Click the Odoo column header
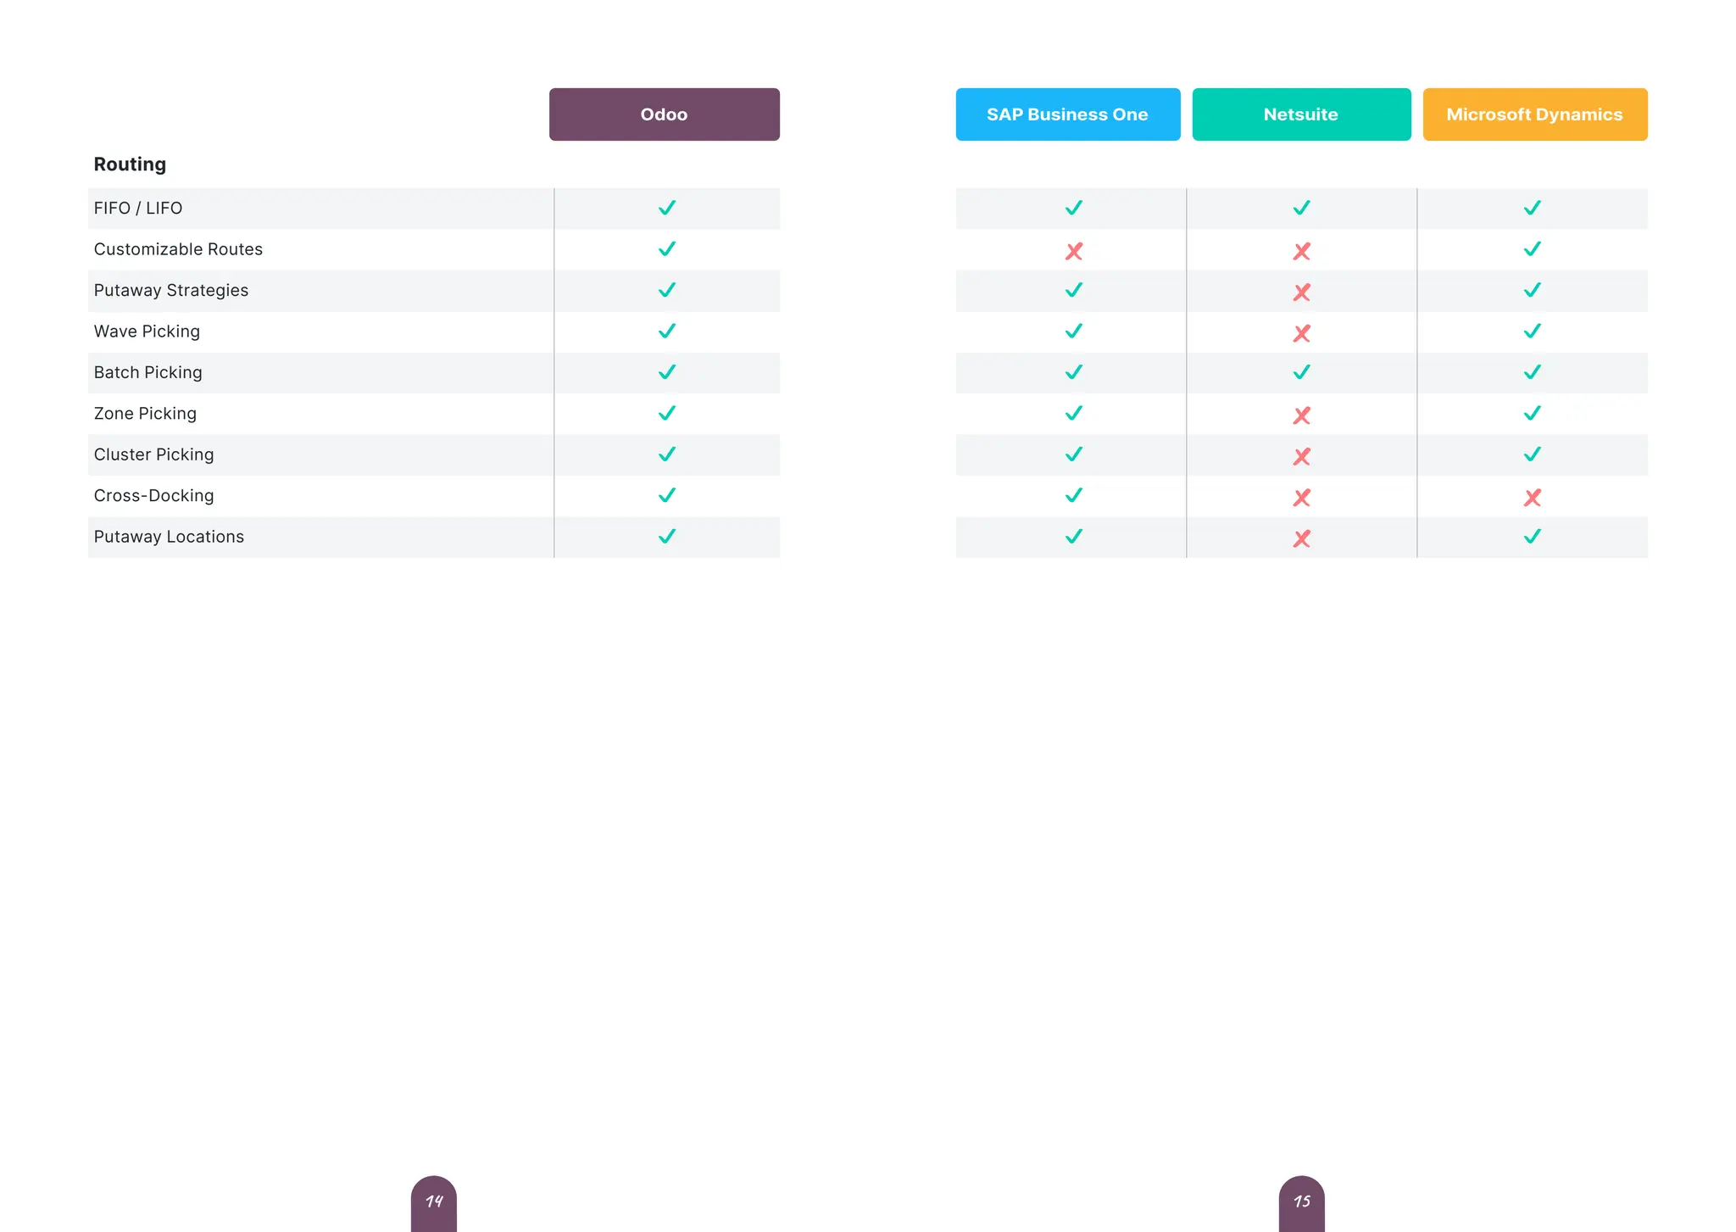 coord(664,114)
